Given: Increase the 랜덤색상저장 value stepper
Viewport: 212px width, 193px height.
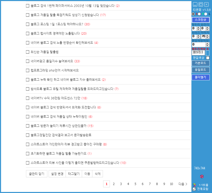Looking at the screenshot, I should point(207,44).
